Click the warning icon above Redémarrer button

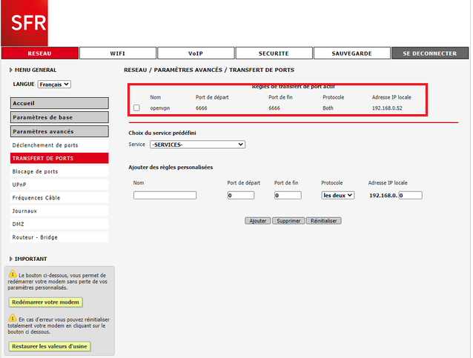[x=12, y=274]
